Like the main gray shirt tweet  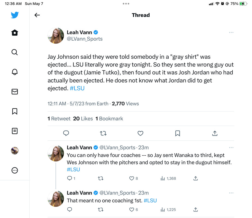point(140,133)
